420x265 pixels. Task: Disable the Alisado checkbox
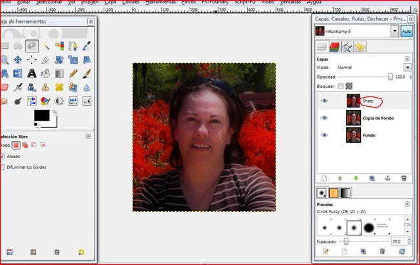[x=5, y=156]
